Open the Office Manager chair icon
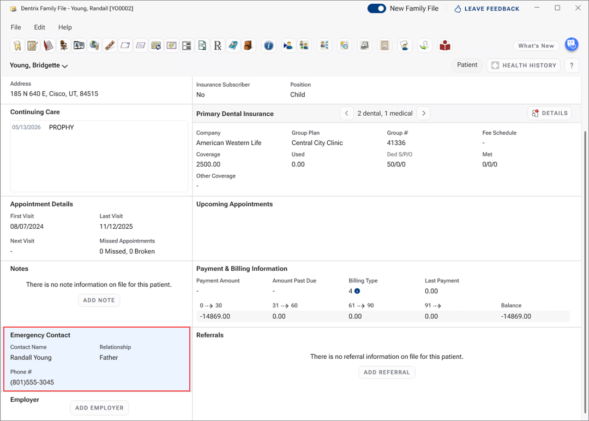 [64, 46]
